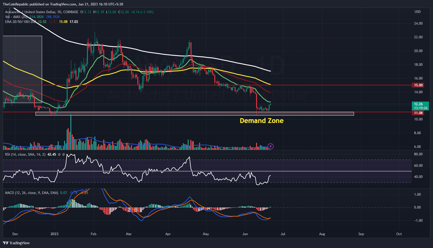
Task: Click the Jul label on time axis
Action: 283,234
